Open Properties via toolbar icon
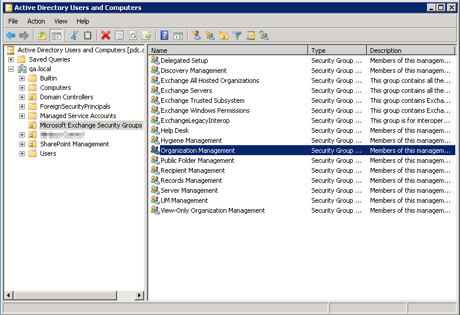 [119, 36]
